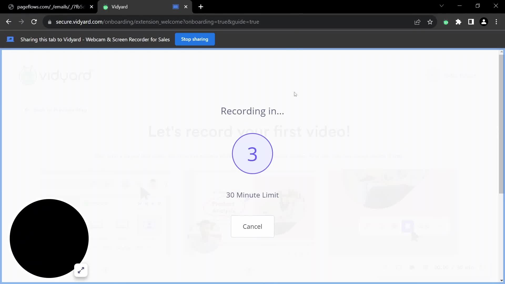The height and width of the screenshot is (284, 505).
Task: Click the Cancel recording button
Action: [x=252, y=226]
